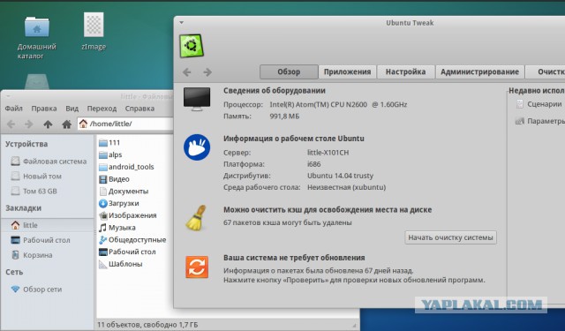The height and width of the screenshot is (331, 565).
Task: Open the Ubuntu Tweak window menu arrow
Action: point(182,22)
